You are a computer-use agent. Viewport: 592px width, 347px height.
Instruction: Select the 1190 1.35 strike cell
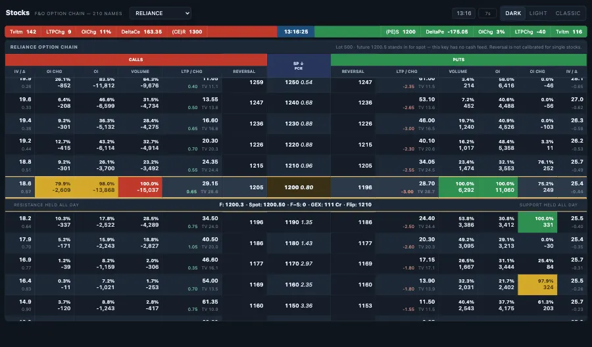point(299,222)
